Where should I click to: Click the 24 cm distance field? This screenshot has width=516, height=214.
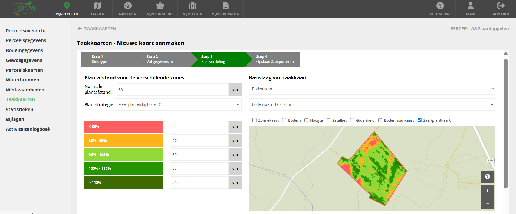point(199,127)
